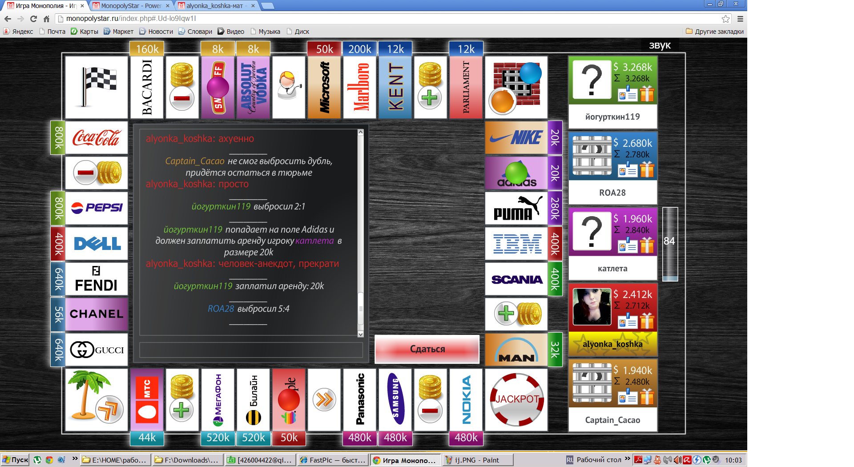Switch to the MonopolyStar - Power browser tab
This screenshot has height=467, width=854.
point(131,6)
